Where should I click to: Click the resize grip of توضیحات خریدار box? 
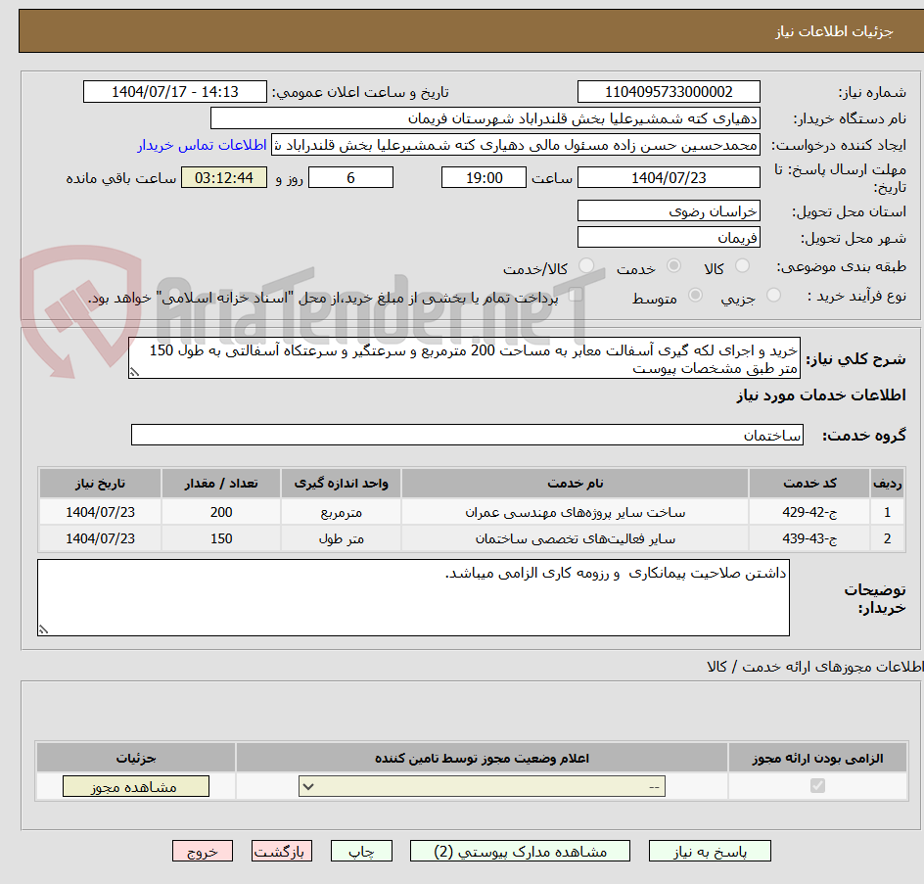(41, 628)
